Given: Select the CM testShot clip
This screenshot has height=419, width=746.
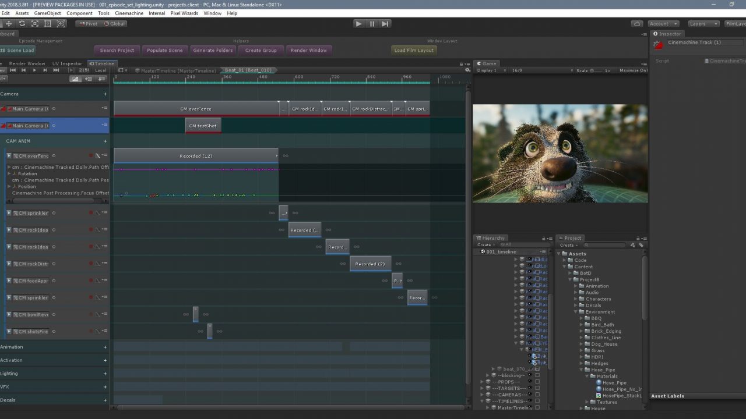Looking at the screenshot, I should [x=203, y=126].
